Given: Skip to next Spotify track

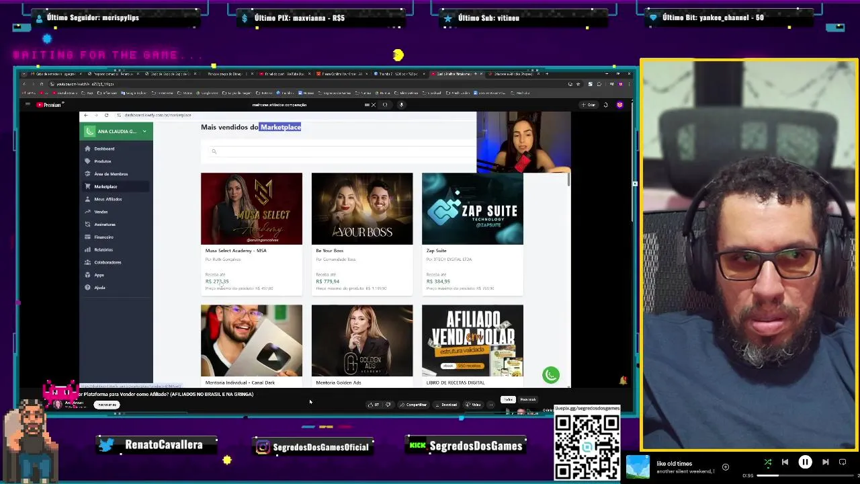Looking at the screenshot, I should [x=826, y=462].
